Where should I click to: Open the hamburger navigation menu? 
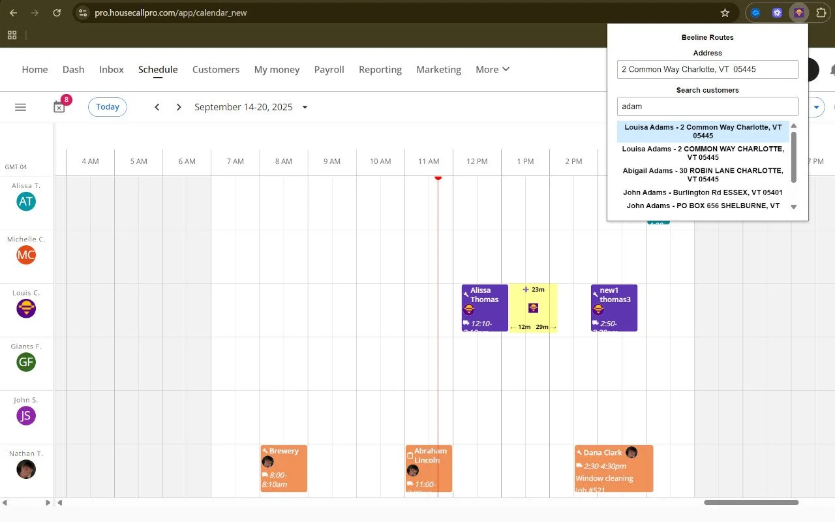[20, 107]
